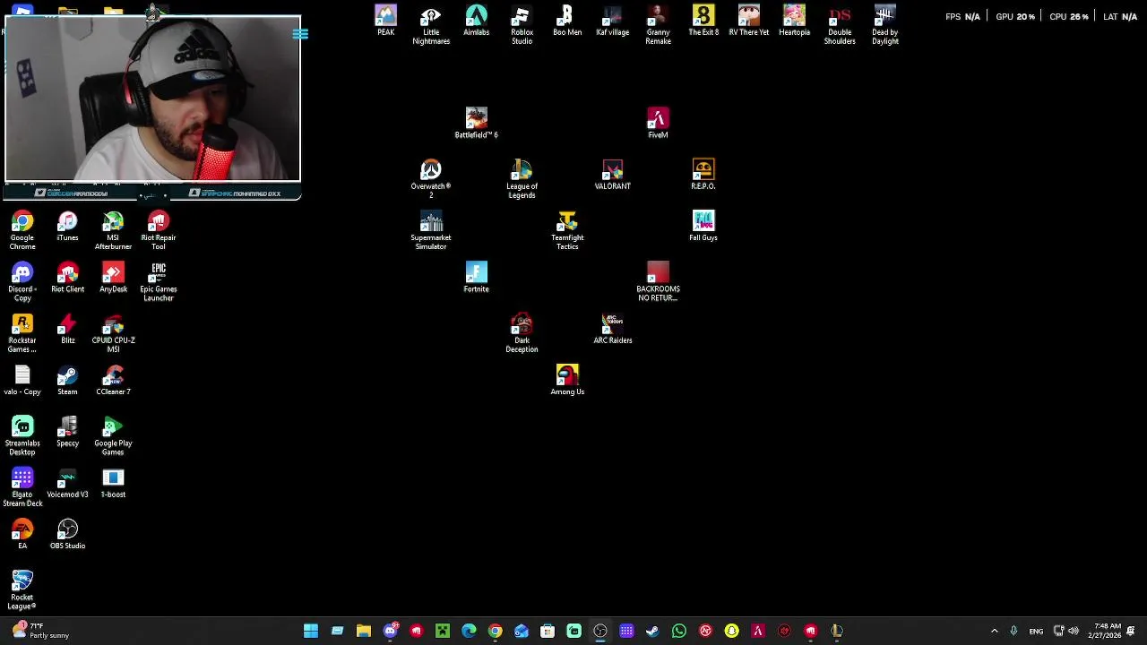The image size is (1147, 645).
Task: Select Elgato Stream Deck desktop icon
Action: tap(22, 487)
